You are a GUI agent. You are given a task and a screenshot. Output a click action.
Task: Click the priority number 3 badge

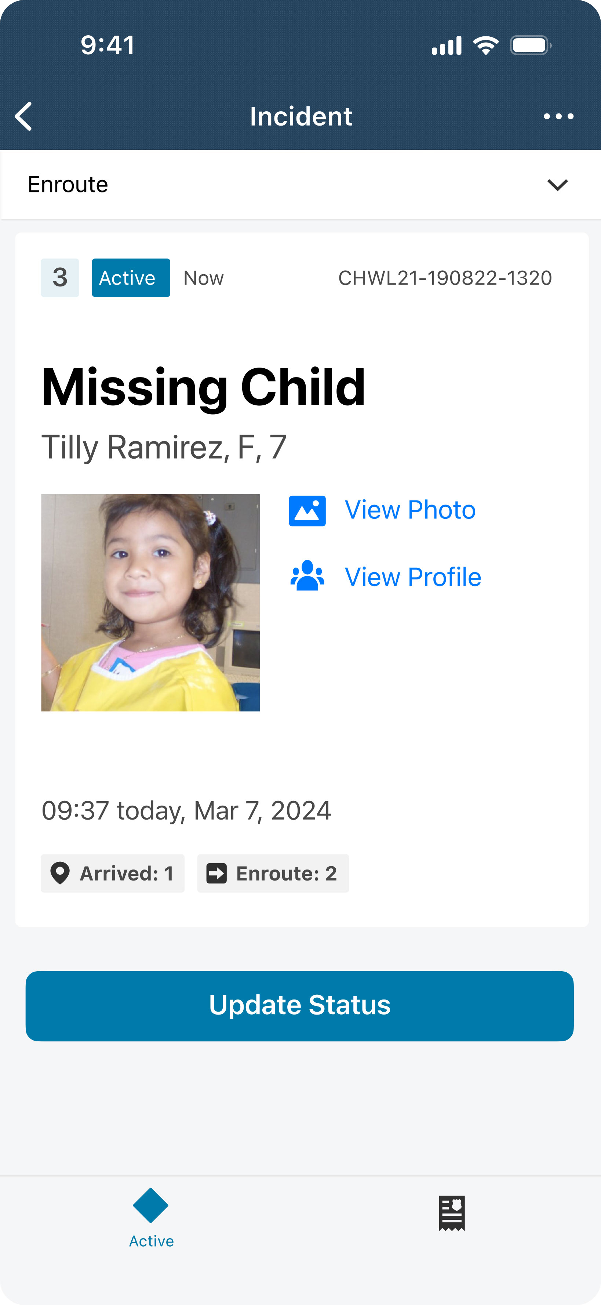60,278
